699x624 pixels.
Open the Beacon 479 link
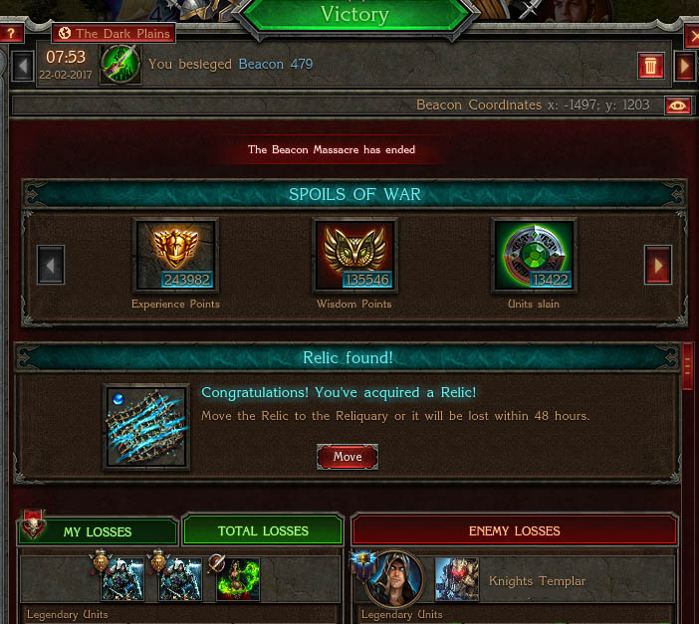click(276, 64)
